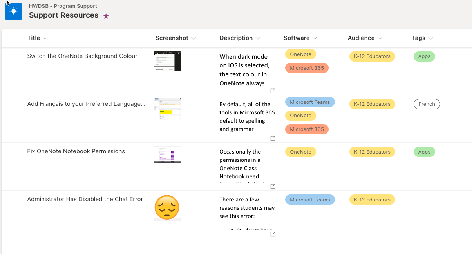Click the lightbulb site logo icon
This screenshot has height=254, width=472.
pyautogui.click(x=13, y=11)
